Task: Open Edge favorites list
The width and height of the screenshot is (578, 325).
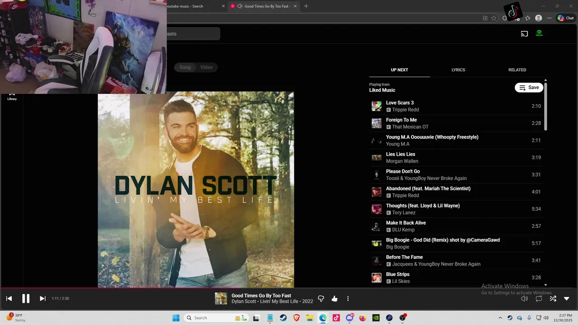Action: click(527, 18)
